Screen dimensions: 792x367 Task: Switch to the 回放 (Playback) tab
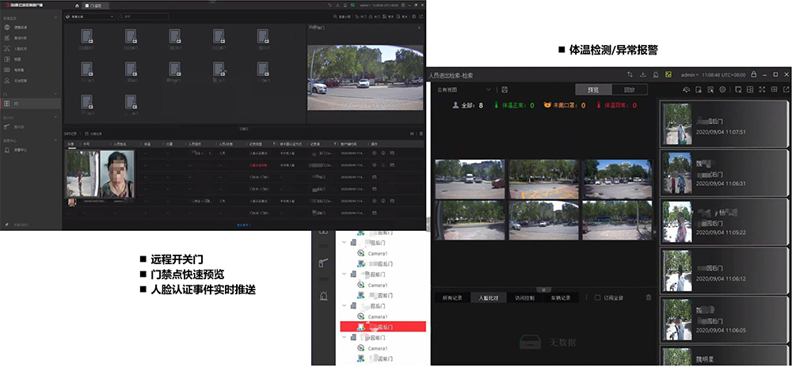click(629, 89)
